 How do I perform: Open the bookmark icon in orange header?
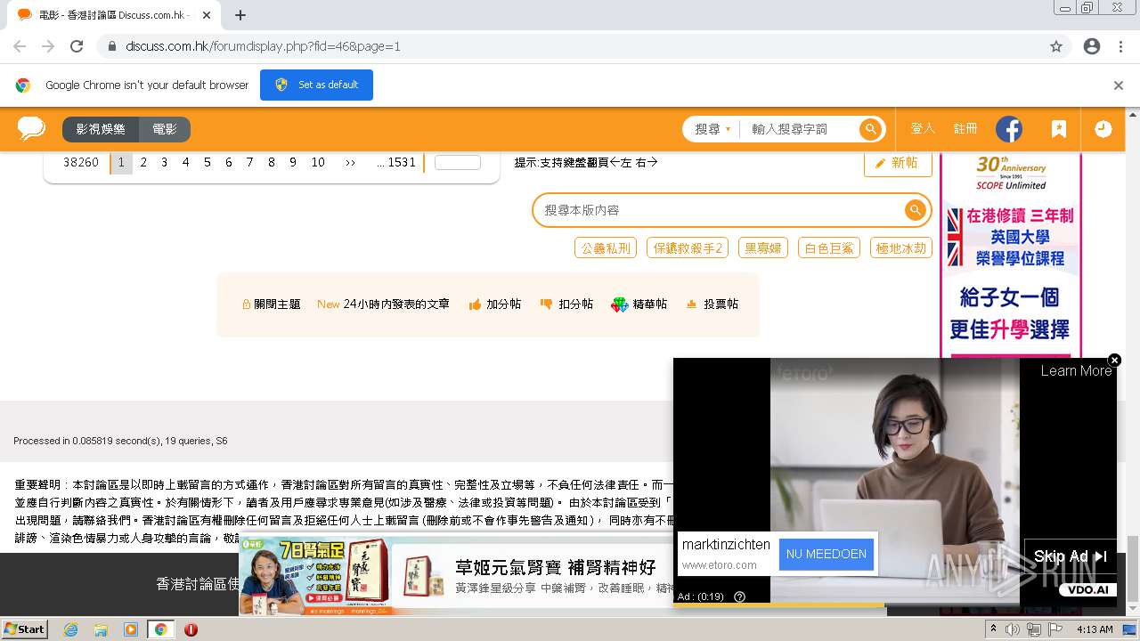coord(1058,129)
